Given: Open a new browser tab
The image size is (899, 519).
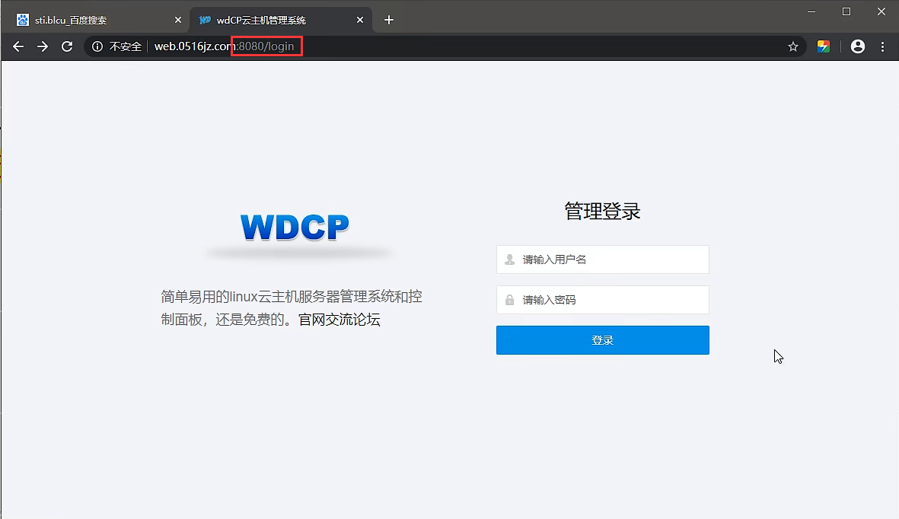Looking at the screenshot, I should tap(389, 20).
